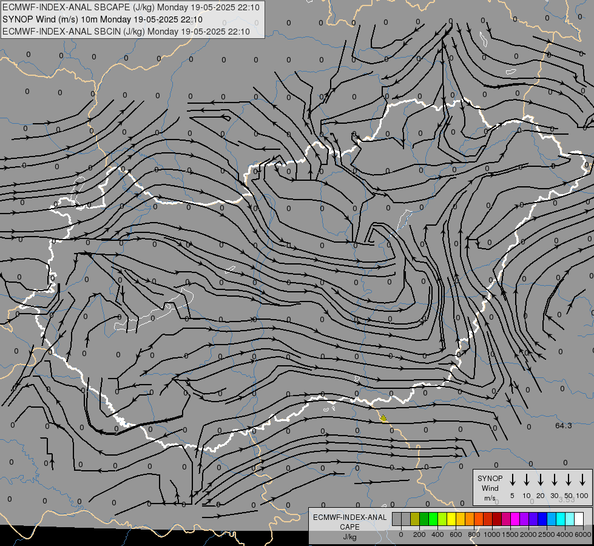Click the wind arrow above the 50 label
This screenshot has height=546, width=594.
tap(569, 479)
